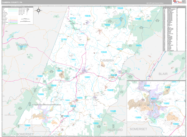The width and height of the screenshot is (187, 137).
Task: Select ZIP code label 15943
Action: point(60,71)
